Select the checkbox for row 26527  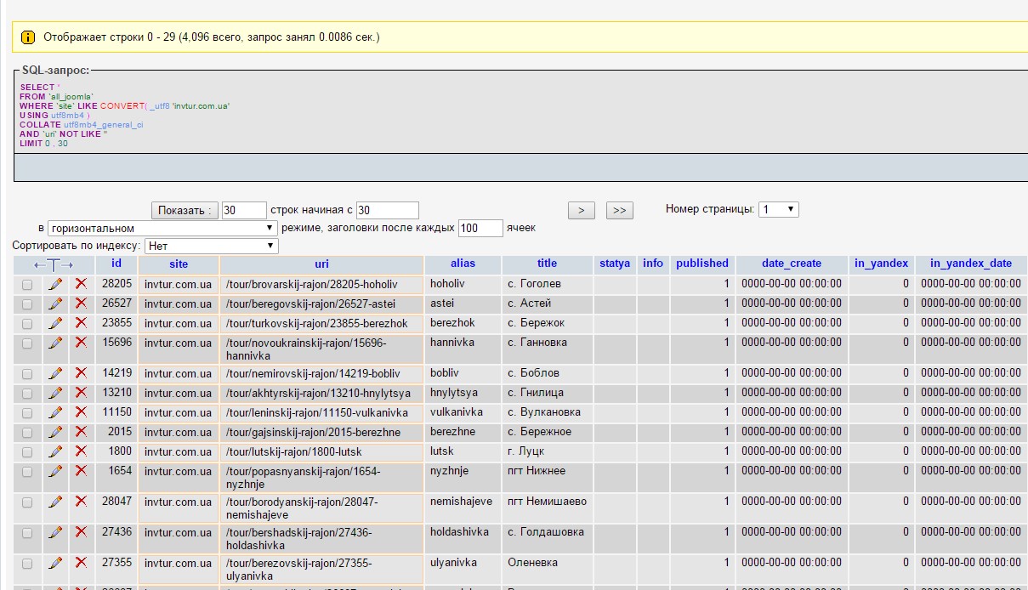pyautogui.click(x=27, y=304)
